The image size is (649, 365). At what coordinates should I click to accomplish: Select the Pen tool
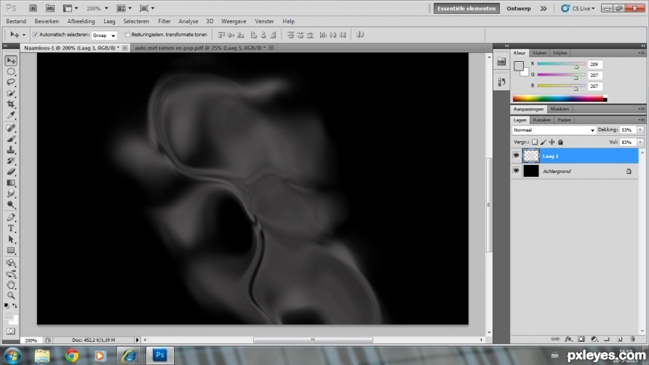(11, 217)
